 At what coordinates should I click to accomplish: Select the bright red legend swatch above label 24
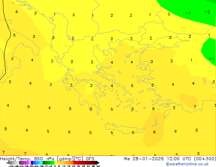(74, 163)
